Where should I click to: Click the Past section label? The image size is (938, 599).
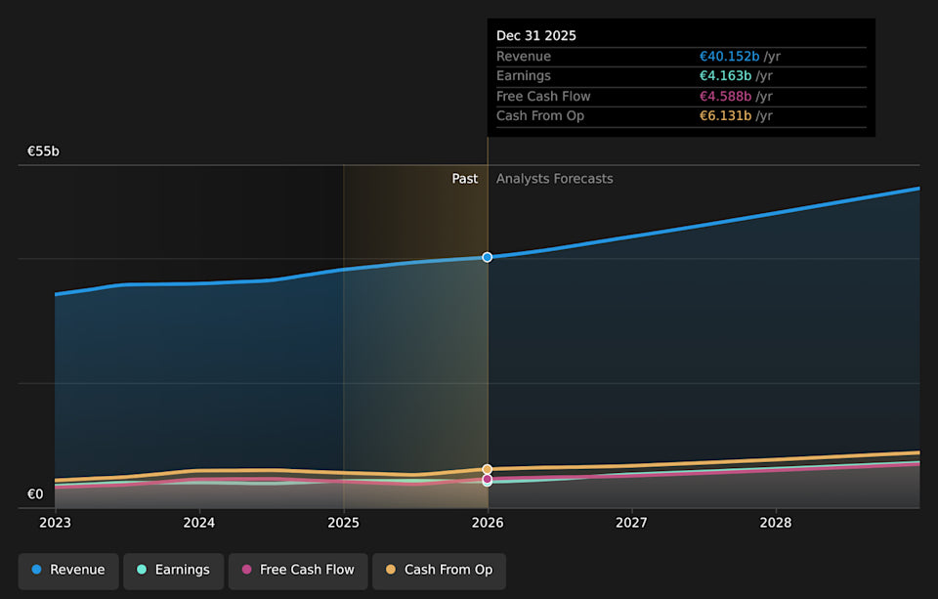click(x=465, y=179)
